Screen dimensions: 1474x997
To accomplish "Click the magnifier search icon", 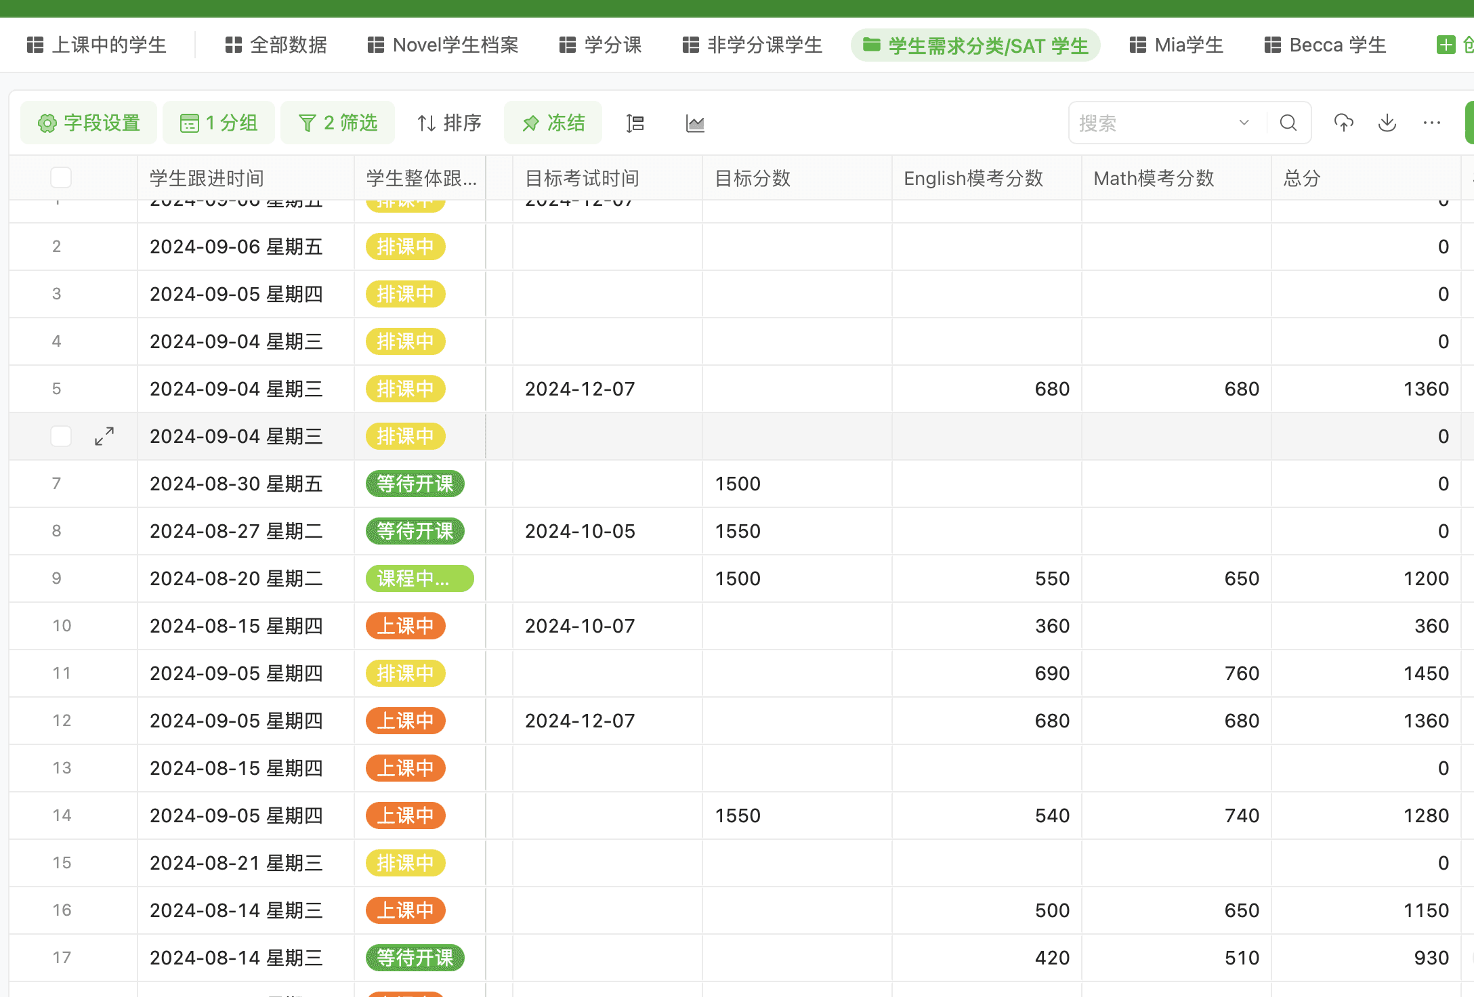I will tap(1288, 123).
